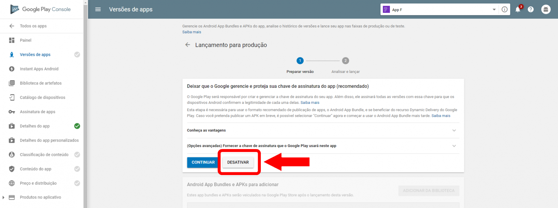The image size is (558, 208).
Task: Open notifications bell with 2 alerts
Action: pos(518,9)
